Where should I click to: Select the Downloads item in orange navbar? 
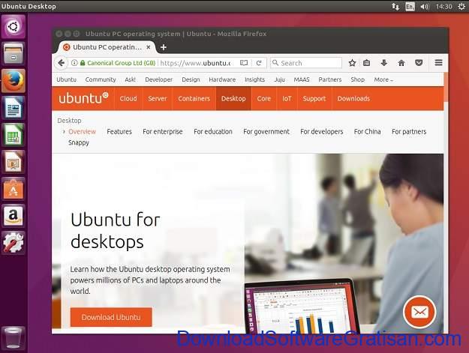click(x=353, y=98)
